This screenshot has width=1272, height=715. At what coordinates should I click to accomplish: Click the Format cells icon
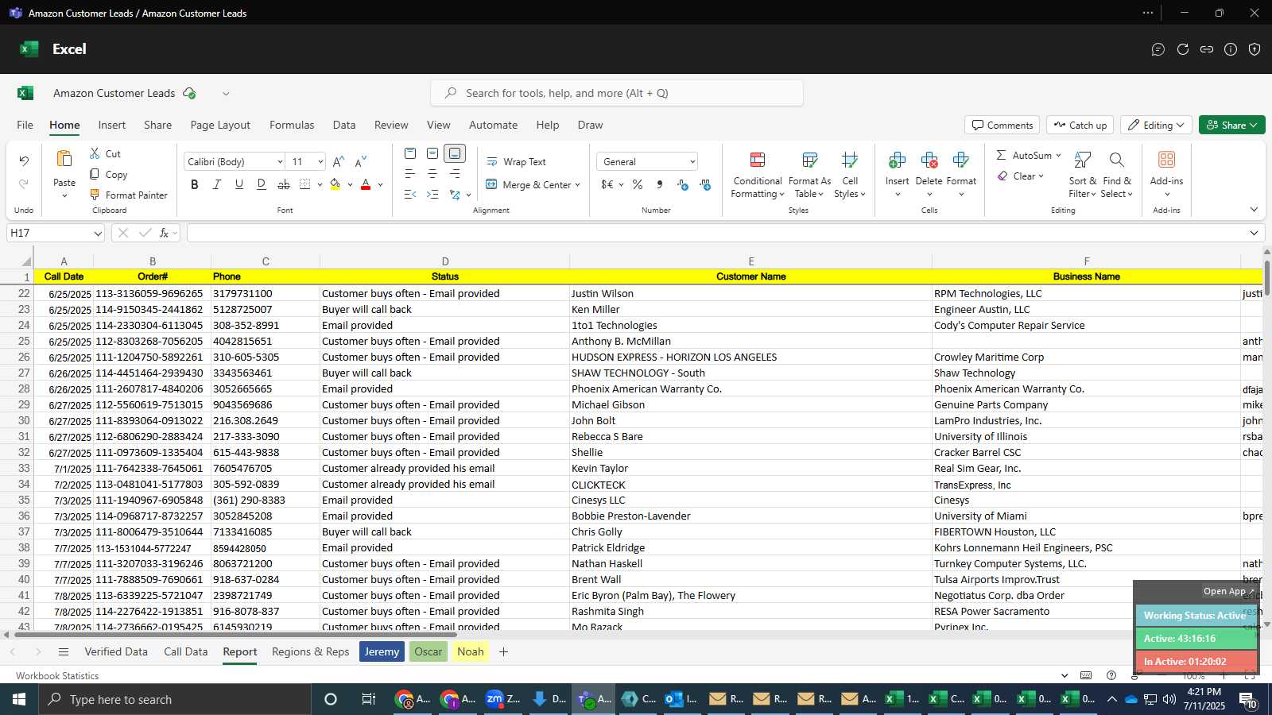pyautogui.click(x=960, y=160)
